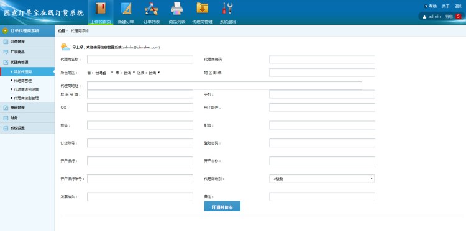Click the 订货账号 input field
The height and width of the screenshot is (231, 466).
[x=140, y=143]
